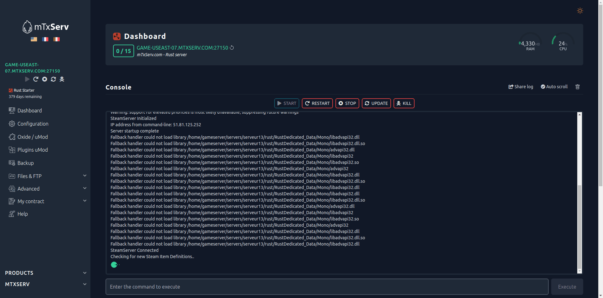This screenshot has width=603, height=298.
Task: Click the mTxServ logo
Action: click(46, 27)
